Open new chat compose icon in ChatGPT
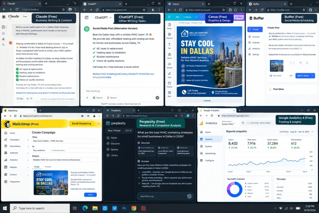 [87, 17]
